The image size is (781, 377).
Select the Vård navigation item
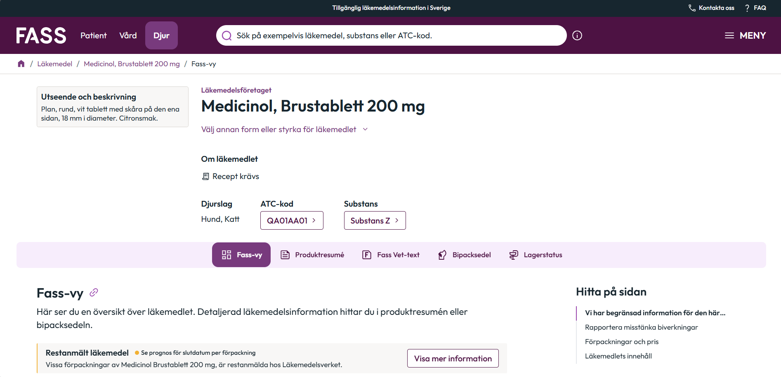click(x=128, y=35)
